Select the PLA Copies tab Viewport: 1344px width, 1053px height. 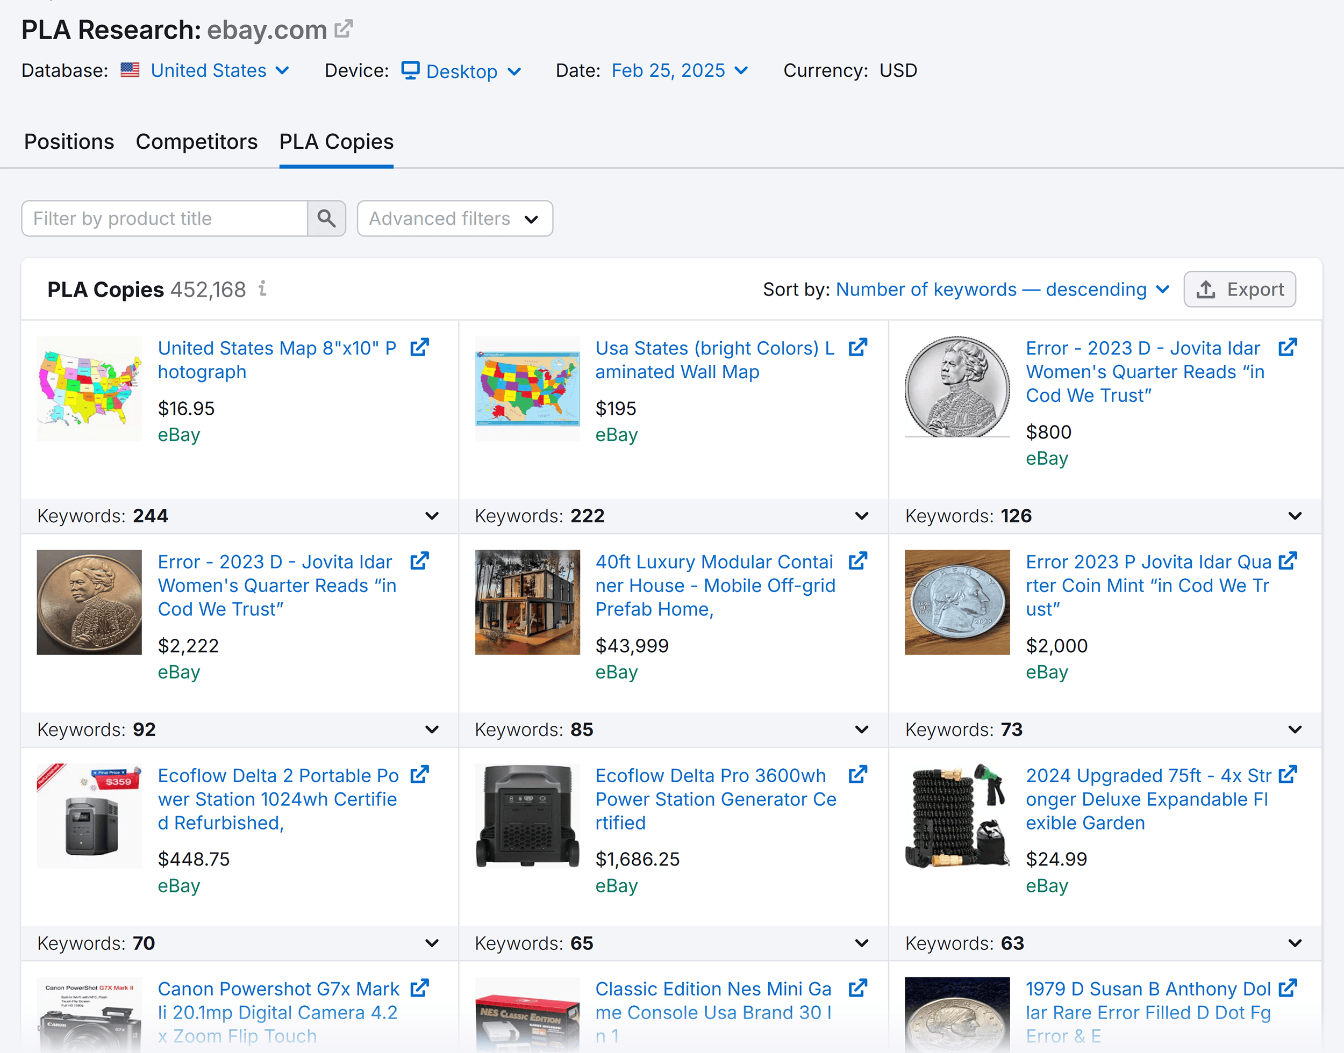point(336,142)
